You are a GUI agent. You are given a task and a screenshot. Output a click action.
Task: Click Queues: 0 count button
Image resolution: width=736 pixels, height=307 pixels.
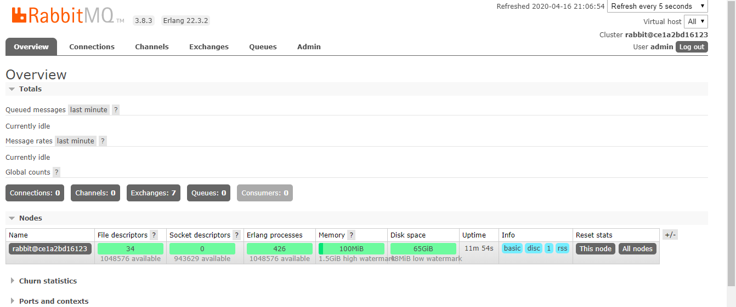[x=208, y=193]
